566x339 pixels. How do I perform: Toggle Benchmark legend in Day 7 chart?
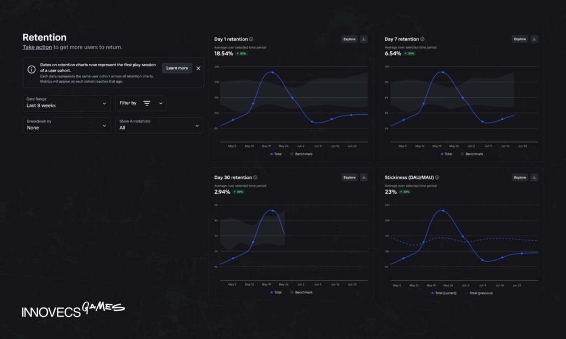tap(472, 154)
